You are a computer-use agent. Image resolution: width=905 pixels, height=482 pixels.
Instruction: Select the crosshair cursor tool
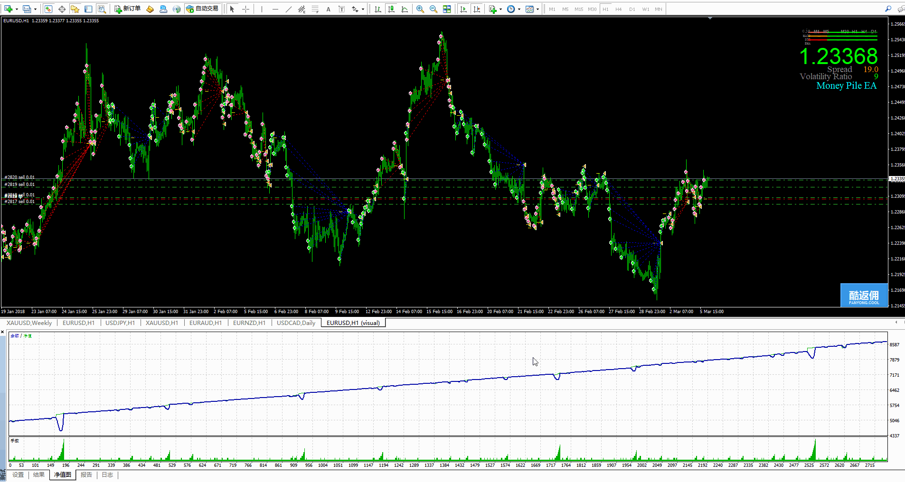click(245, 9)
